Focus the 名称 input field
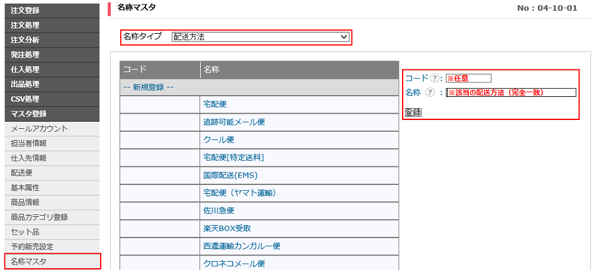 (x=511, y=92)
